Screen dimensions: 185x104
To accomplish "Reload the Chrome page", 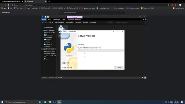I will (x=8, y=5).
